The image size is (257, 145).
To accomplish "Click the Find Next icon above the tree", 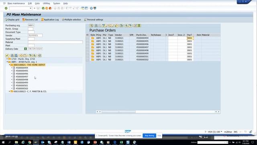I will (x=16, y=56).
